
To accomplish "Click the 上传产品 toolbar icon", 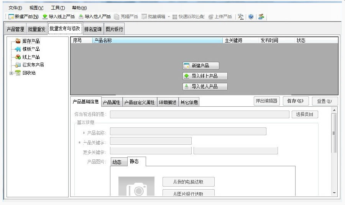I will 211,17.
